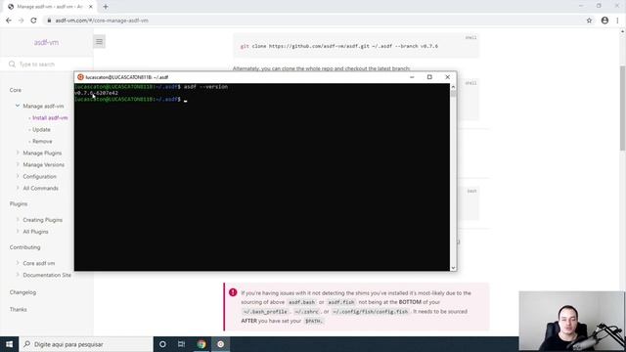626x352 pixels.
Task: Close the Ubuntu terminal window
Action: 447,77
